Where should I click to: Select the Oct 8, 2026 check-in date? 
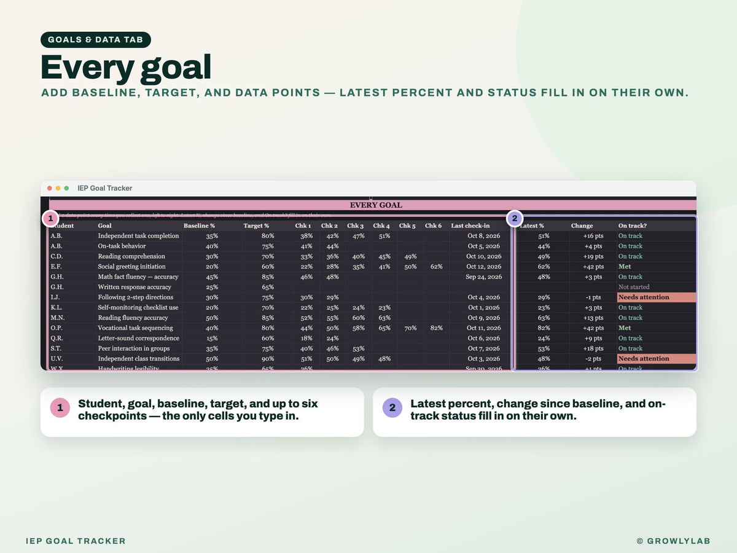(x=483, y=236)
